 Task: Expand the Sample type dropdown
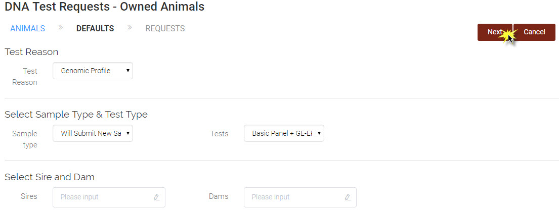click(93, 133)
